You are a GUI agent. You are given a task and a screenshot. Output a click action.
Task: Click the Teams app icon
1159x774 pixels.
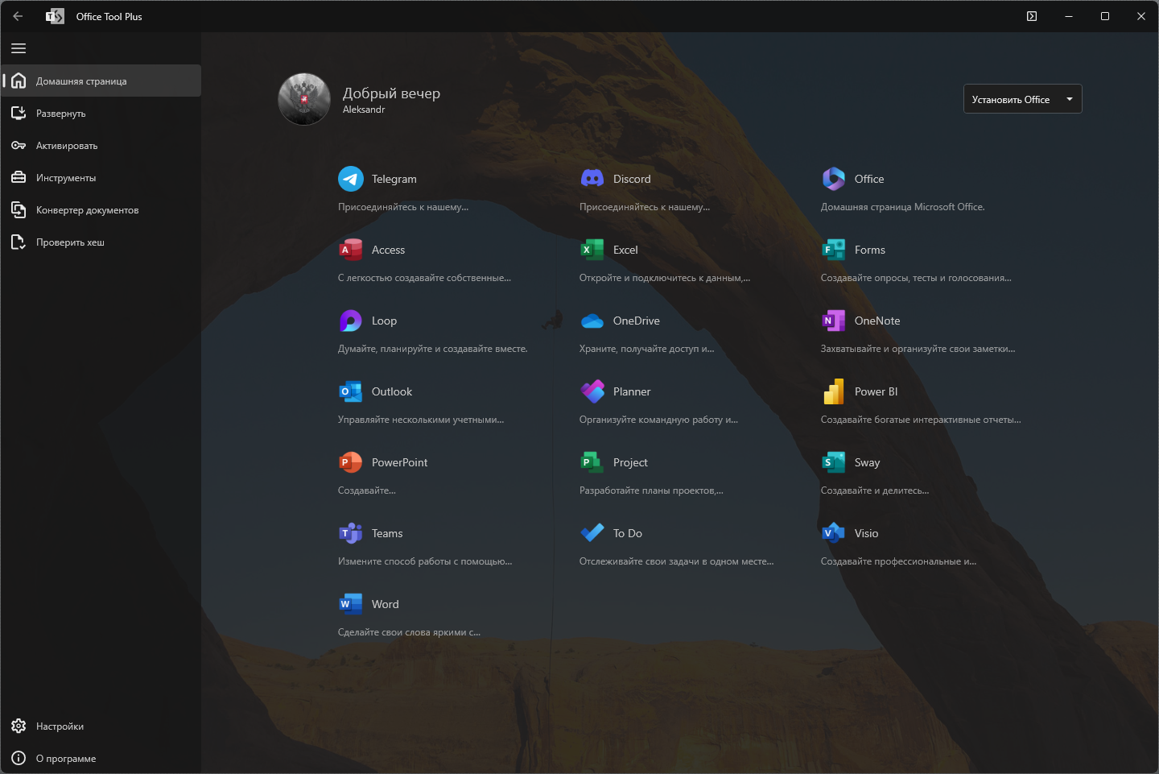351,533
